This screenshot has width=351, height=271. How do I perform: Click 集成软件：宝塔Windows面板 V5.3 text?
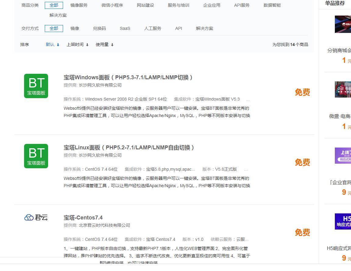pos(207,99)
